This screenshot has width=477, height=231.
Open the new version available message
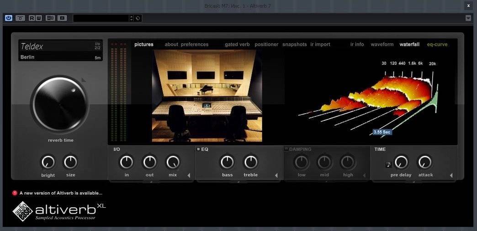point(61,193)
